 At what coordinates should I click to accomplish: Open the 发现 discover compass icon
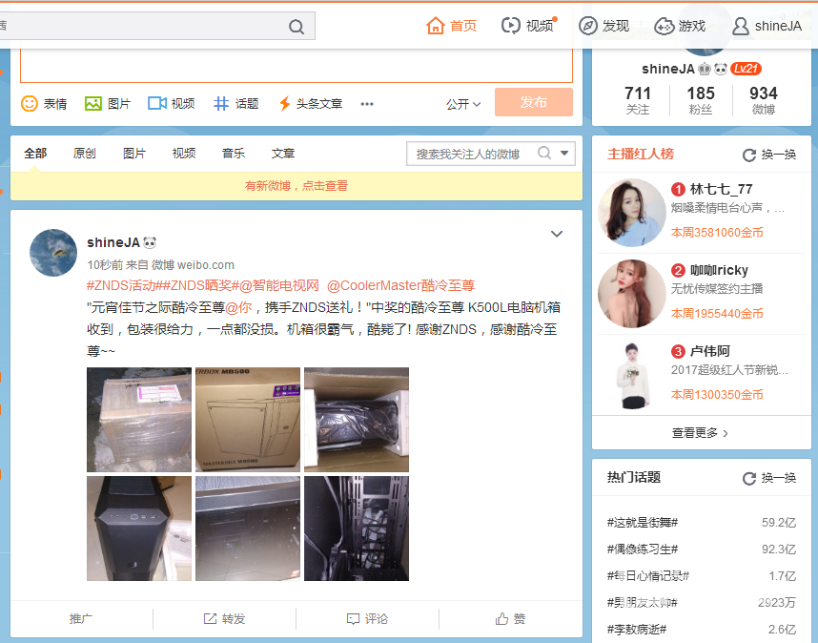coord(588,26)
